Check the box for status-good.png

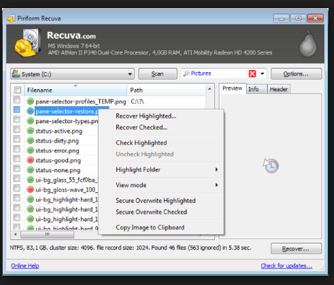(17, 158)
